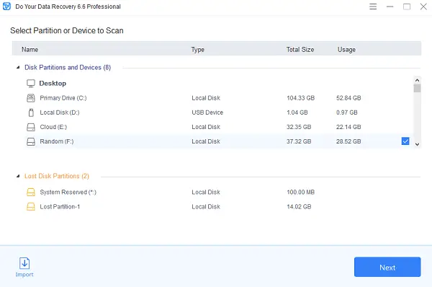
Task: Click the orange Lost Partition-1 drive icon
Action: [31, 207]
